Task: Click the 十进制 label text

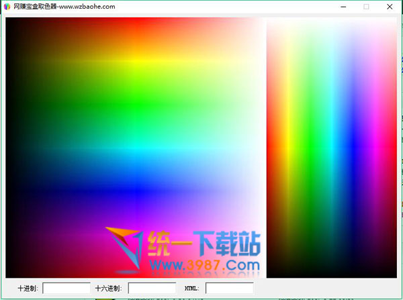Action: click(x=28, y=289)
